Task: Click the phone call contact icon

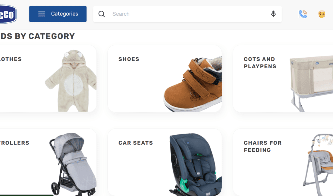Action: [x=303, y=14]
